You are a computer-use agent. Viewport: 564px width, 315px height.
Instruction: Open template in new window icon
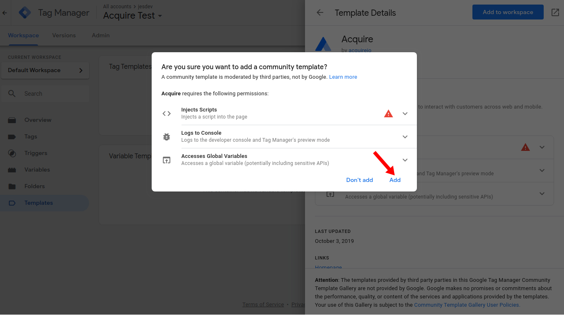click(555, 12)
